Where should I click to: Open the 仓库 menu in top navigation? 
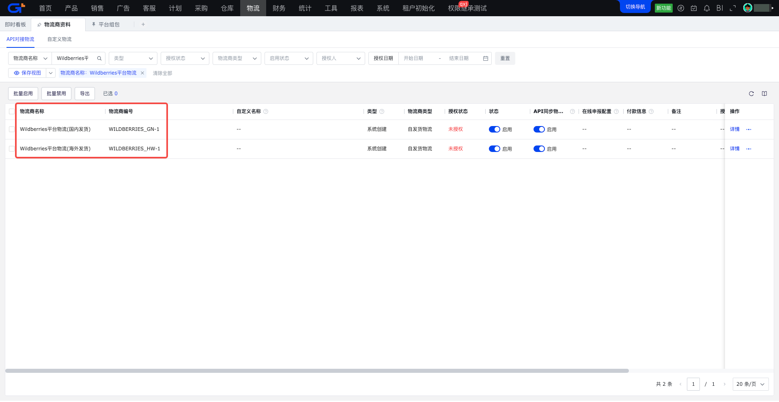coord(227,8)
